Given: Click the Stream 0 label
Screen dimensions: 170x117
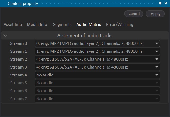Looking at the screenshot, I should click(x=19, y=43).
